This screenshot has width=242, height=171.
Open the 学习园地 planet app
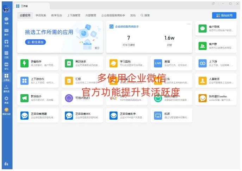coord(127,63)
